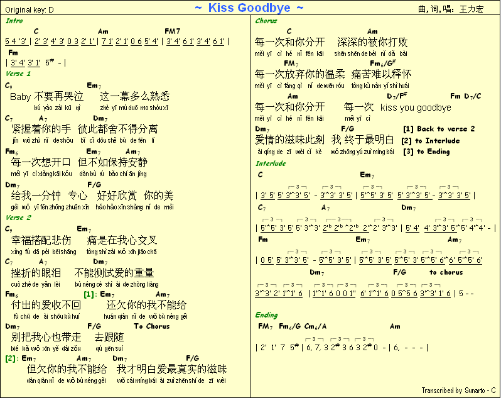Click the lyric '挫折的眼泪'
This screenshot has width=501, height=398.
pos(36,273)
